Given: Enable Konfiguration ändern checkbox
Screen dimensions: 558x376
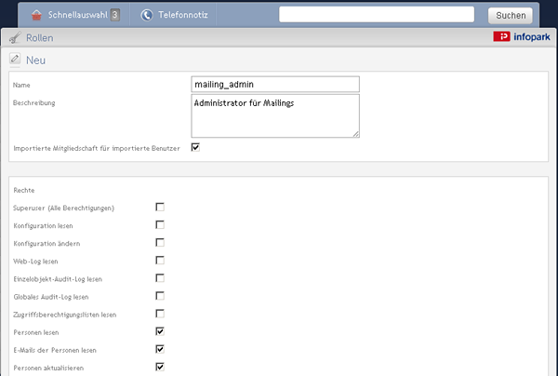Looking at the screenshot, I should coord(160,243).
